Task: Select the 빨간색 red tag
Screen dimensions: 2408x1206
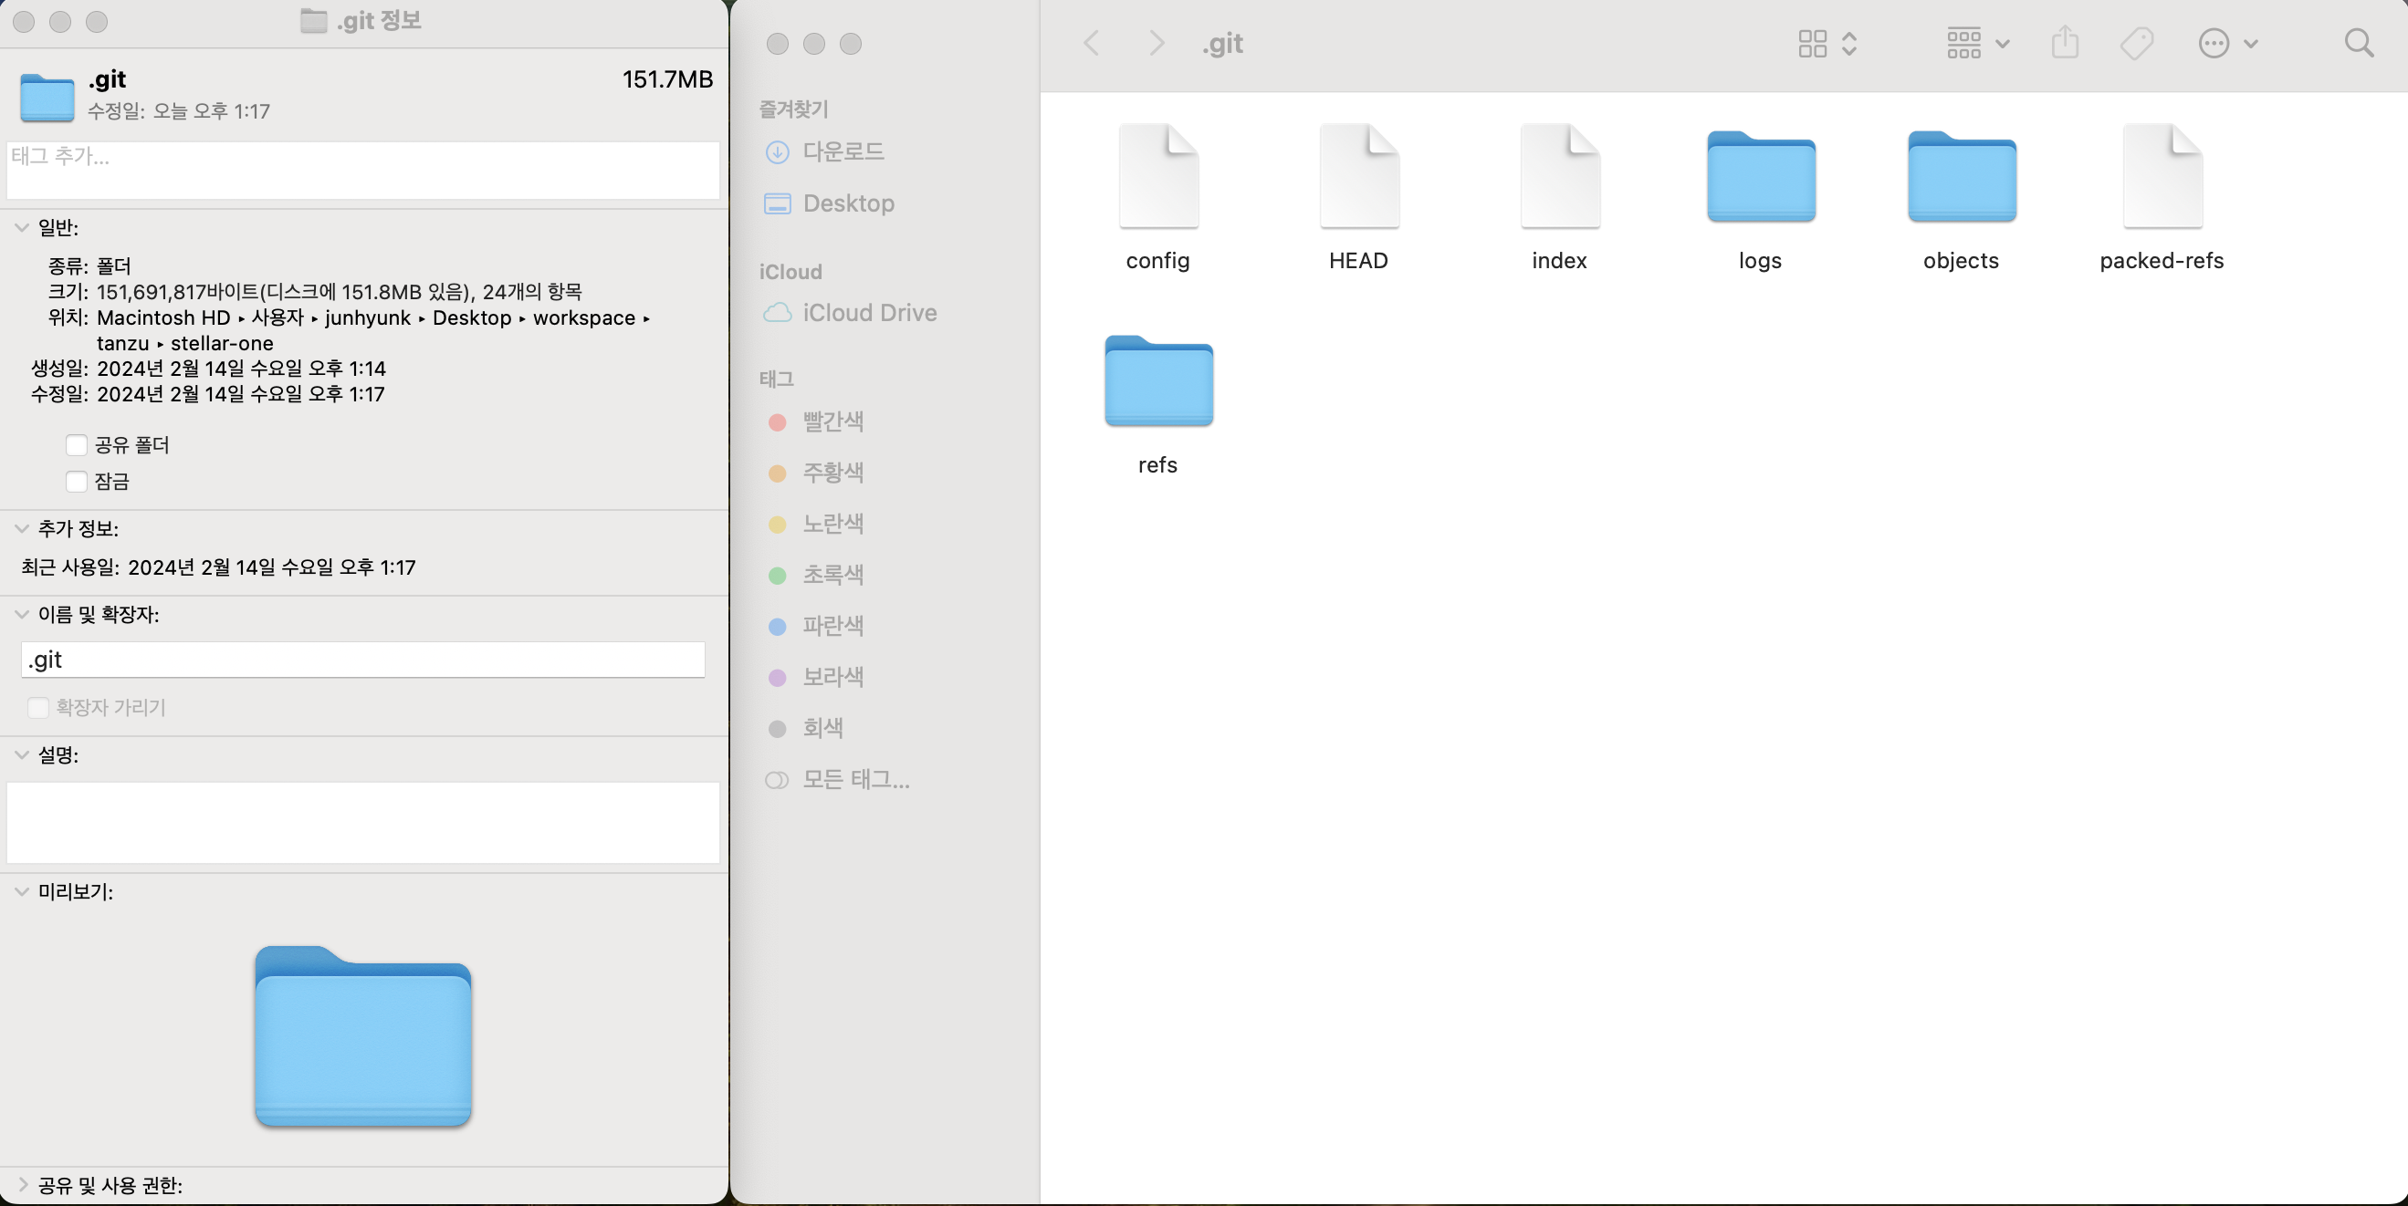Action: [832, 421]
